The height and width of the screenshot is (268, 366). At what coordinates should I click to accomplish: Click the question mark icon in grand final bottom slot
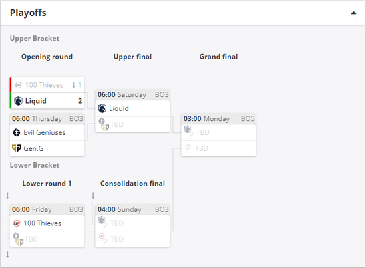[188, 148]
